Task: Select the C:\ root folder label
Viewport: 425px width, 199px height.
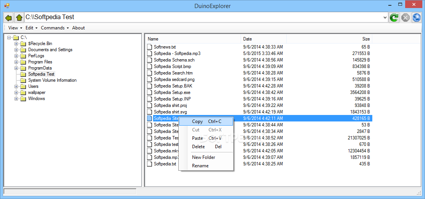Action: point(24,37)
